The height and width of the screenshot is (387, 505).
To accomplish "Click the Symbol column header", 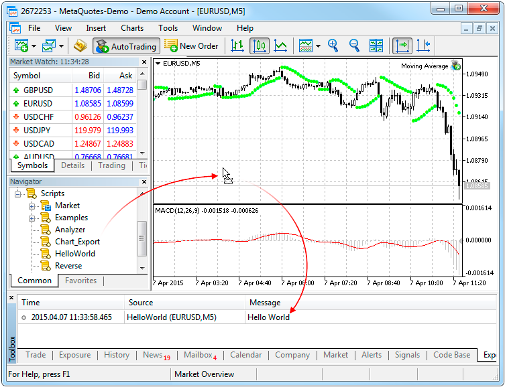I will [x=41, y=76].
